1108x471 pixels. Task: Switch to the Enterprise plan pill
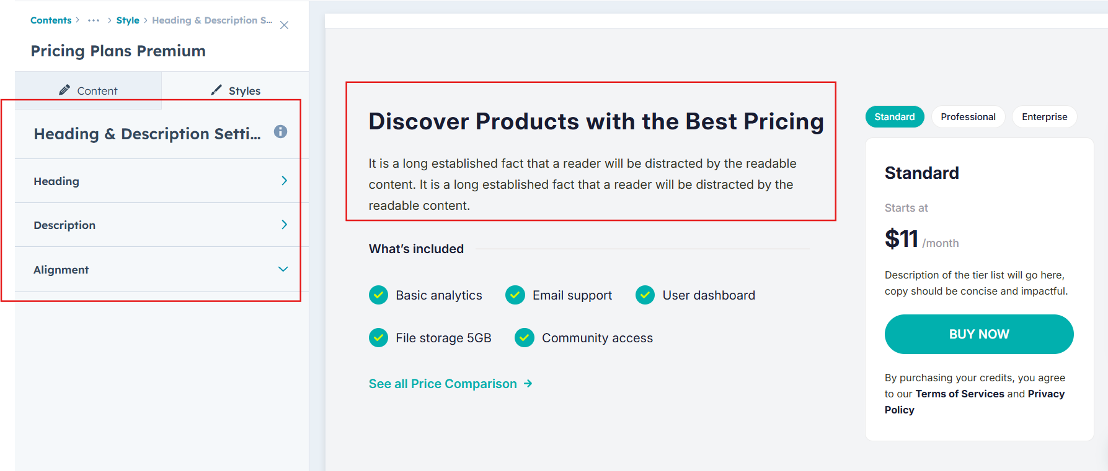1044,117
